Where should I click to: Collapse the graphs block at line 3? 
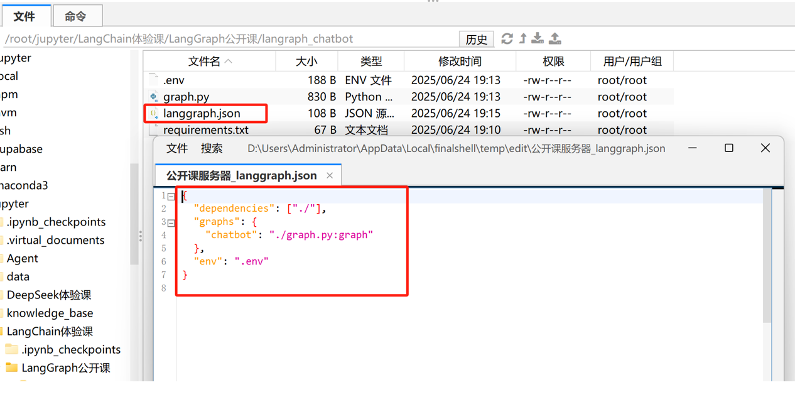click(171, 222)
